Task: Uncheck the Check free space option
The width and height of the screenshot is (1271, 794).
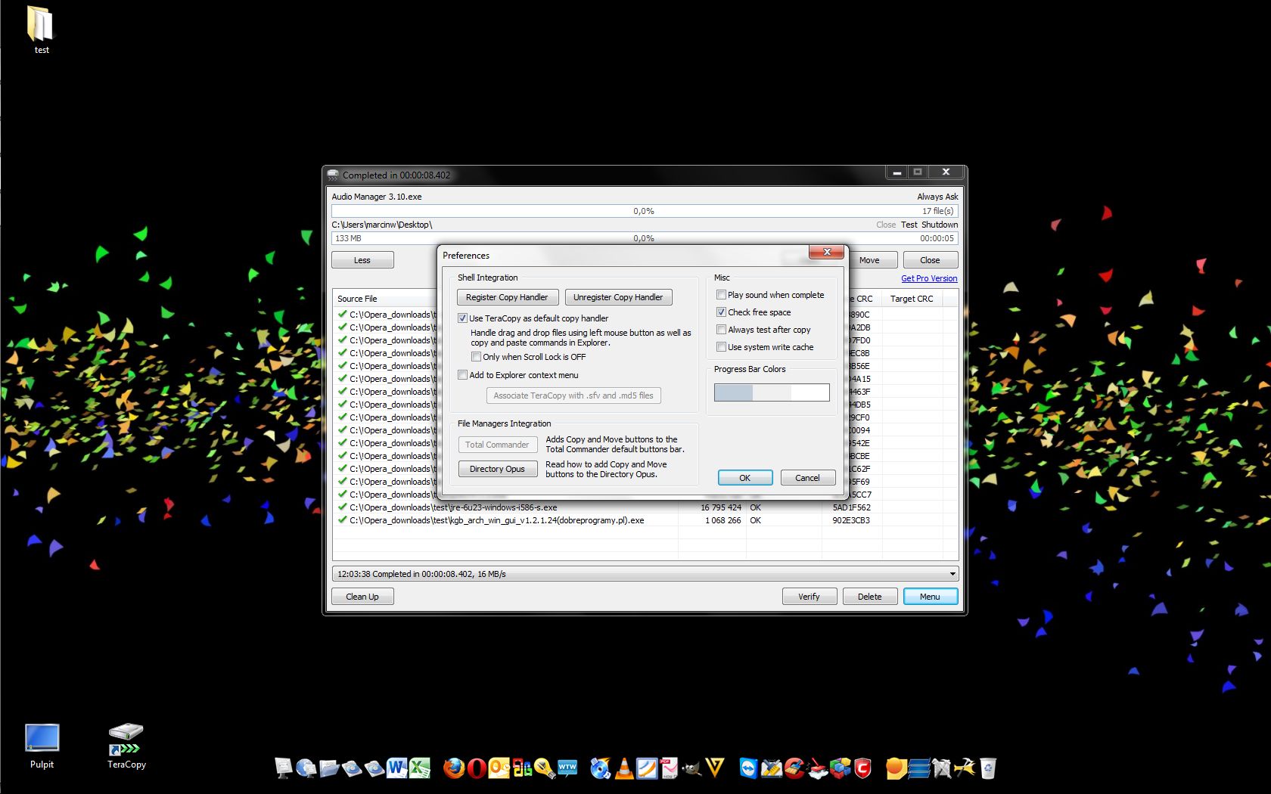Action: pyautogui.click(x=721, y=312)
